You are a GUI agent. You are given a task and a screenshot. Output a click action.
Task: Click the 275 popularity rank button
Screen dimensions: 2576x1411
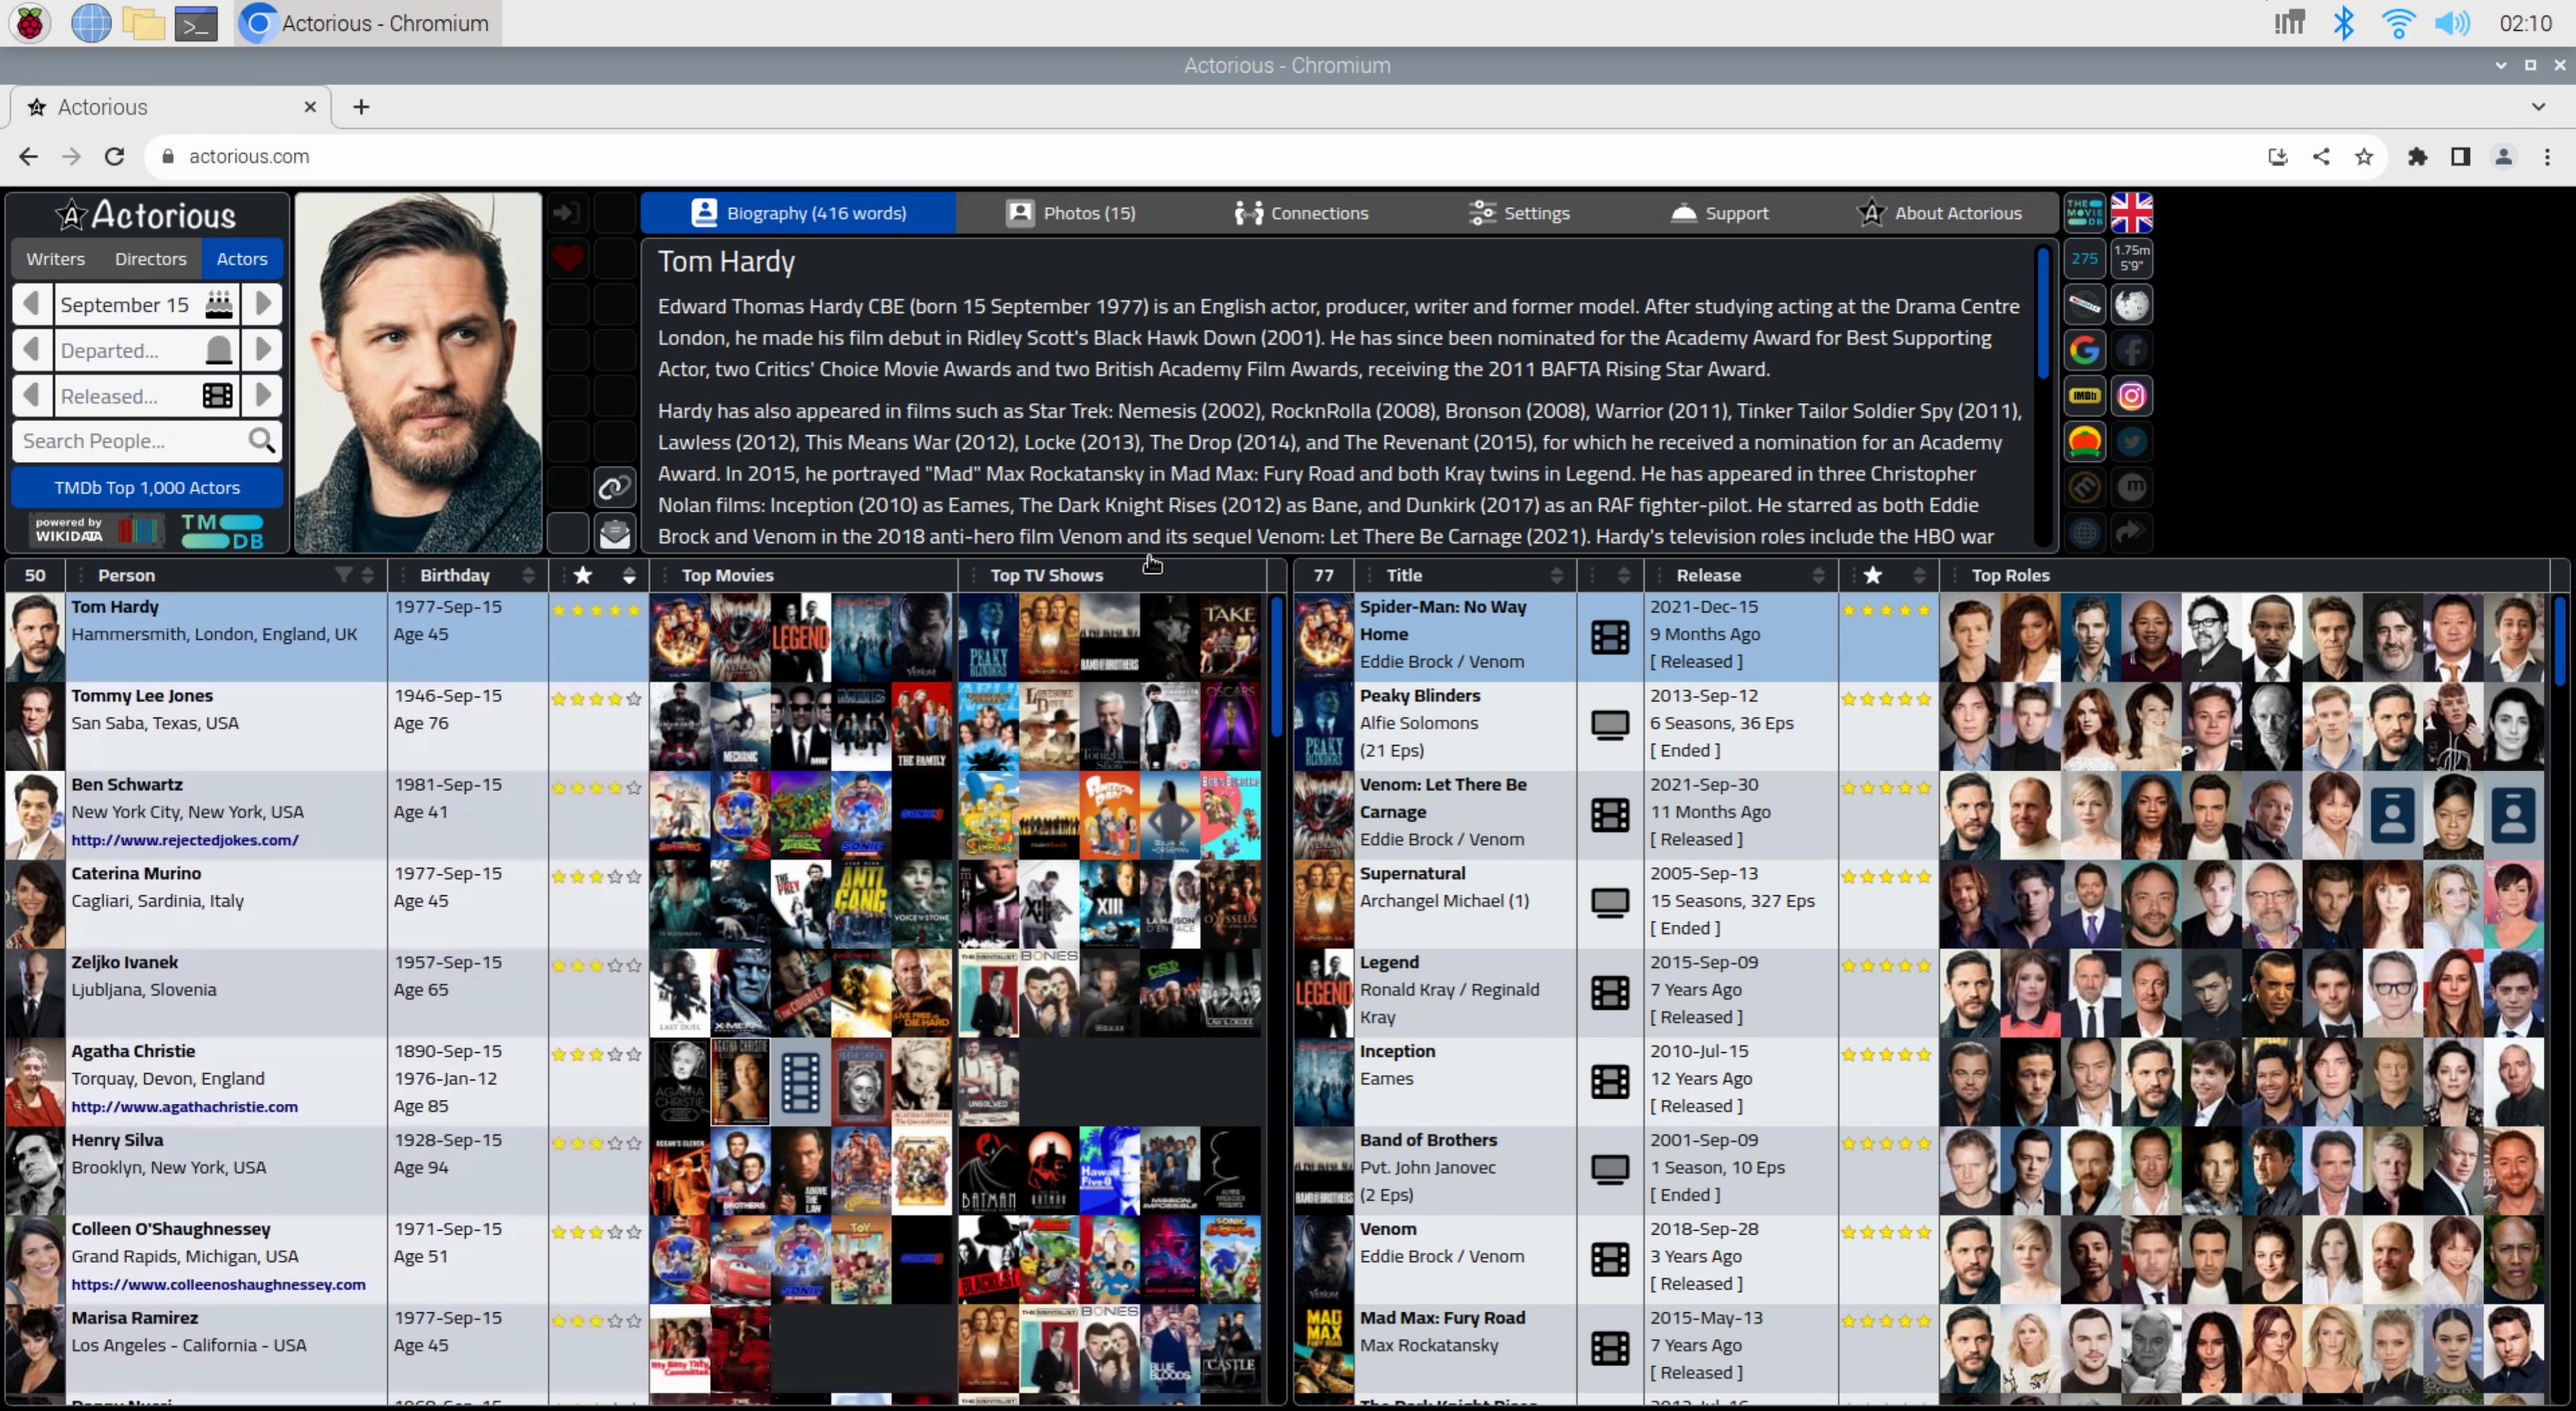tap(2084, 259)
